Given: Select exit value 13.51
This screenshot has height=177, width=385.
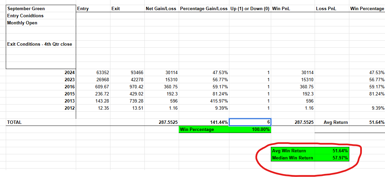Looking at the screenshot, I should point(127,108).
